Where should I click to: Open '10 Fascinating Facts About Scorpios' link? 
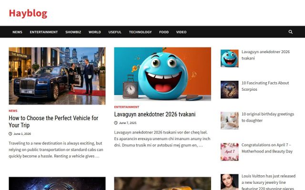click(265, 86)
